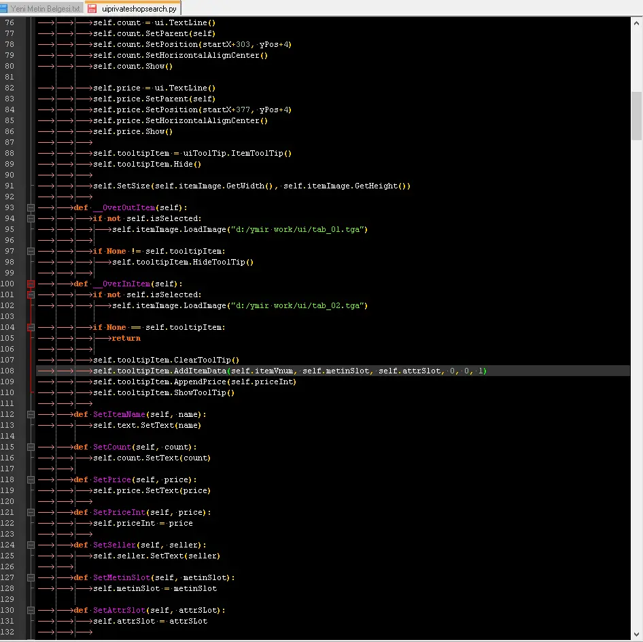Fold the 'if None ==' block at line 104
The image size is (643, 642).
click(x=31, y=327)
